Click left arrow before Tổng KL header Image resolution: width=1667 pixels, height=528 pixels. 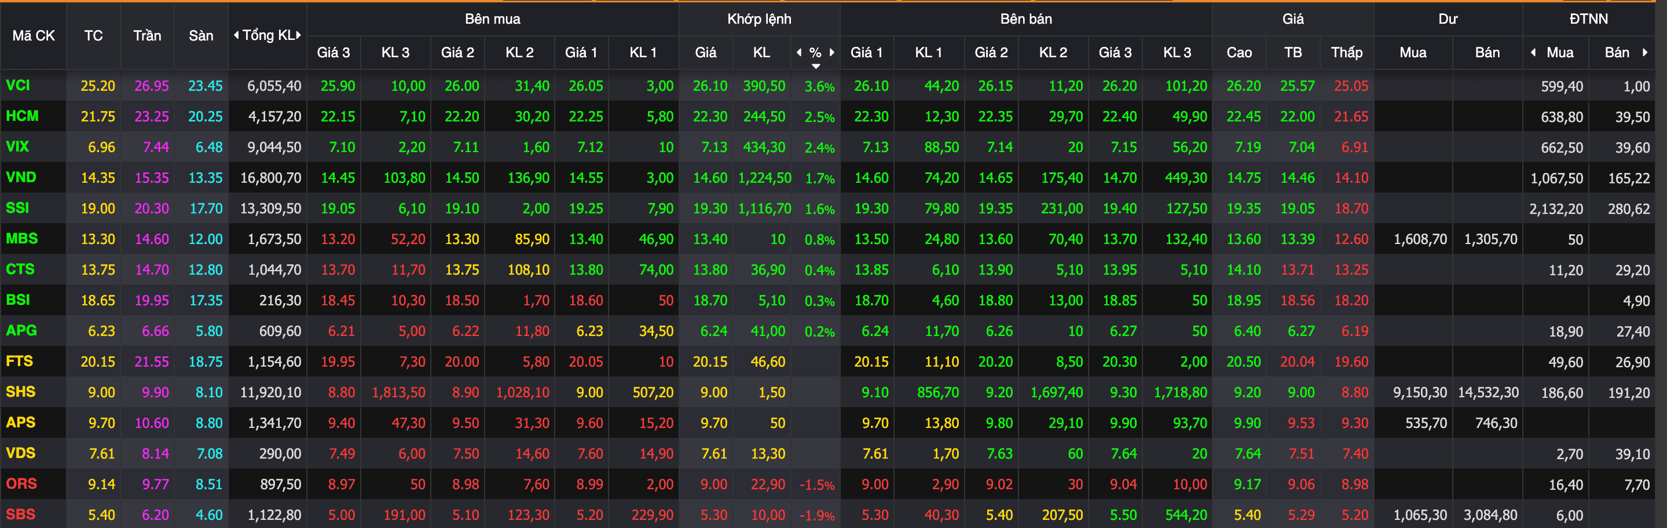coord(236,35)
